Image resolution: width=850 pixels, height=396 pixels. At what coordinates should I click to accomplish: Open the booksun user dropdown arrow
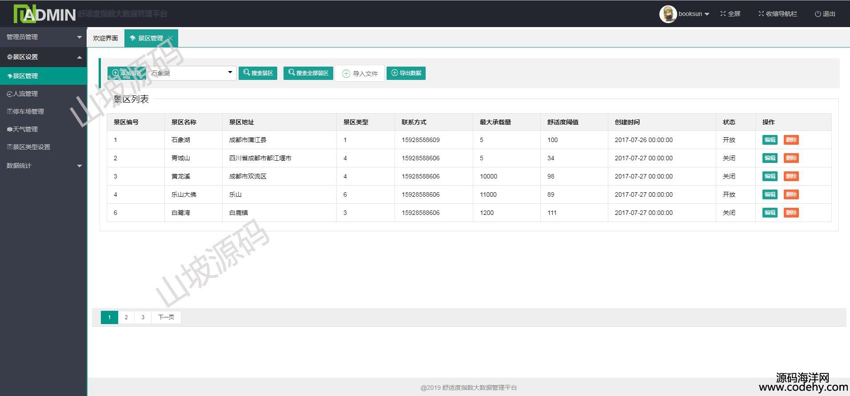[707, 14]
